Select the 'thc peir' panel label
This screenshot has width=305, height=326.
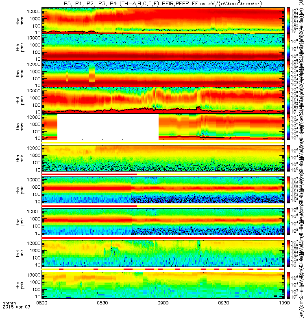point(20,222)
